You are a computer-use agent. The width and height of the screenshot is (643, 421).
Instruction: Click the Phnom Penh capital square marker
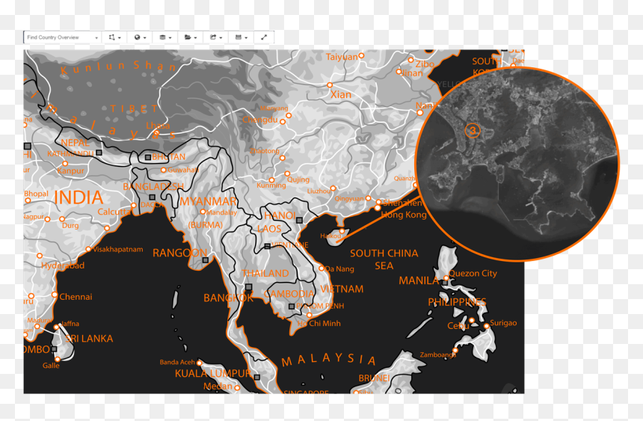(x=292, y=307)
